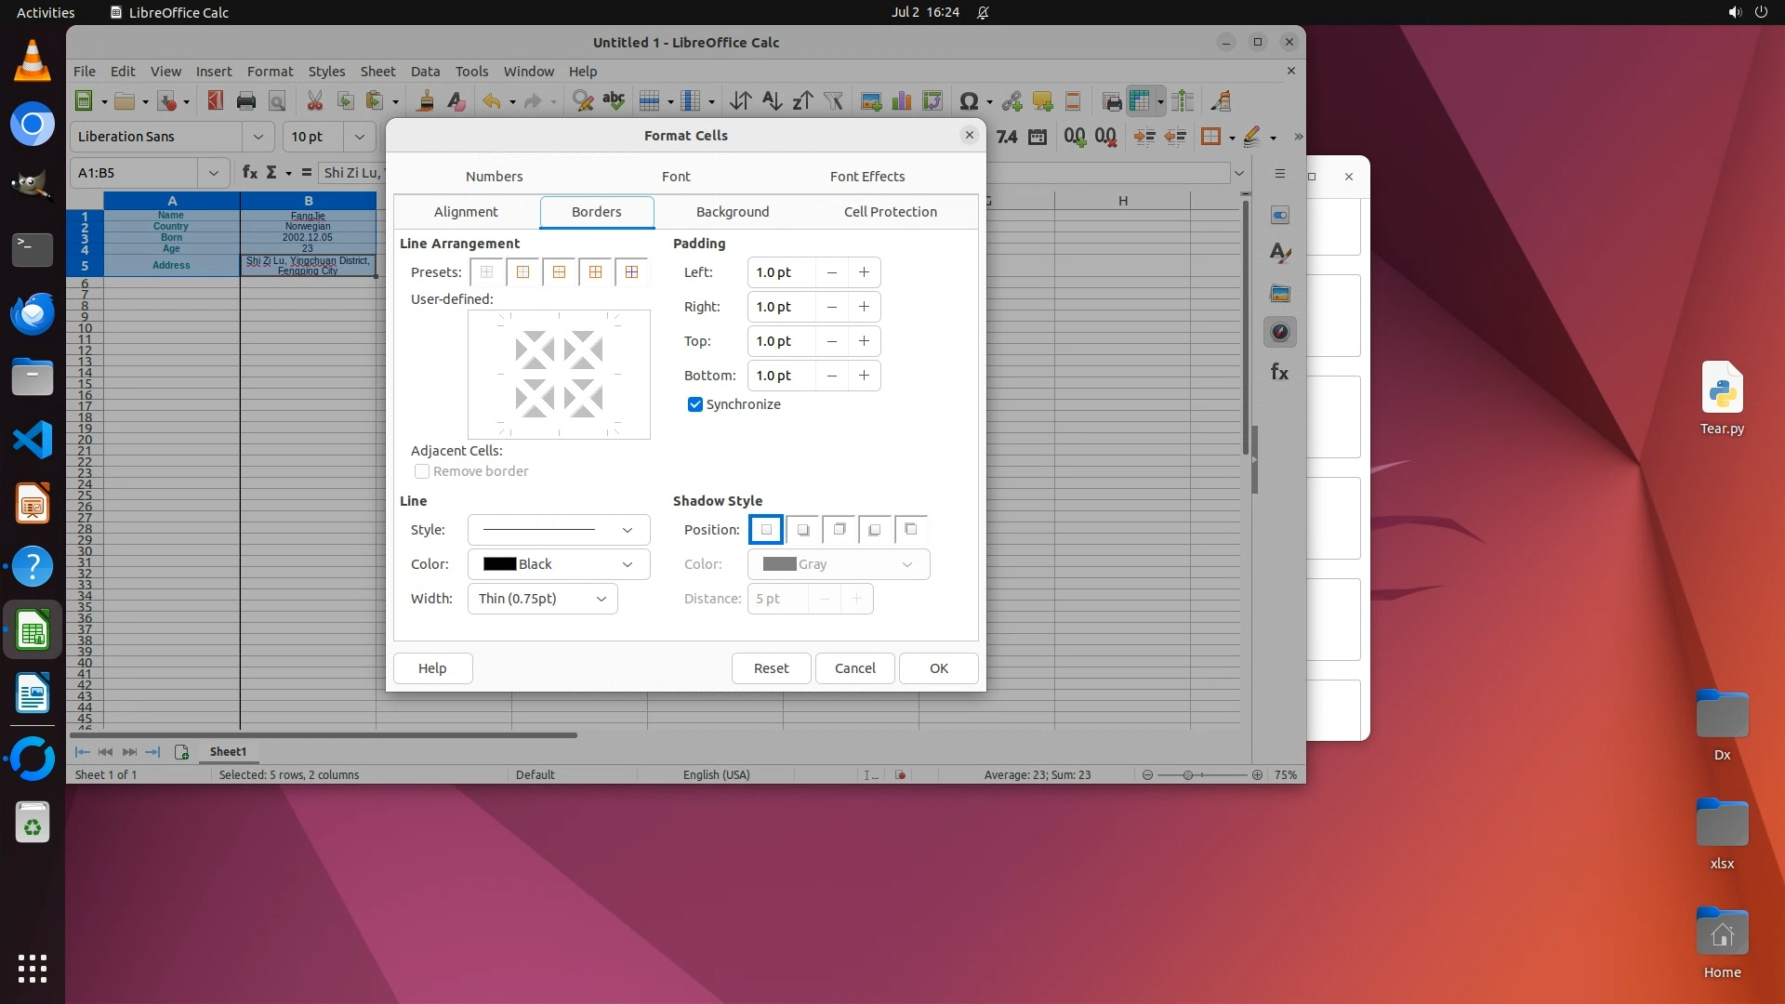Viewport: 1785px width, 1004px height.
Task: Select the box border preset
Action: pyautogui.click(x=522, y=272)
